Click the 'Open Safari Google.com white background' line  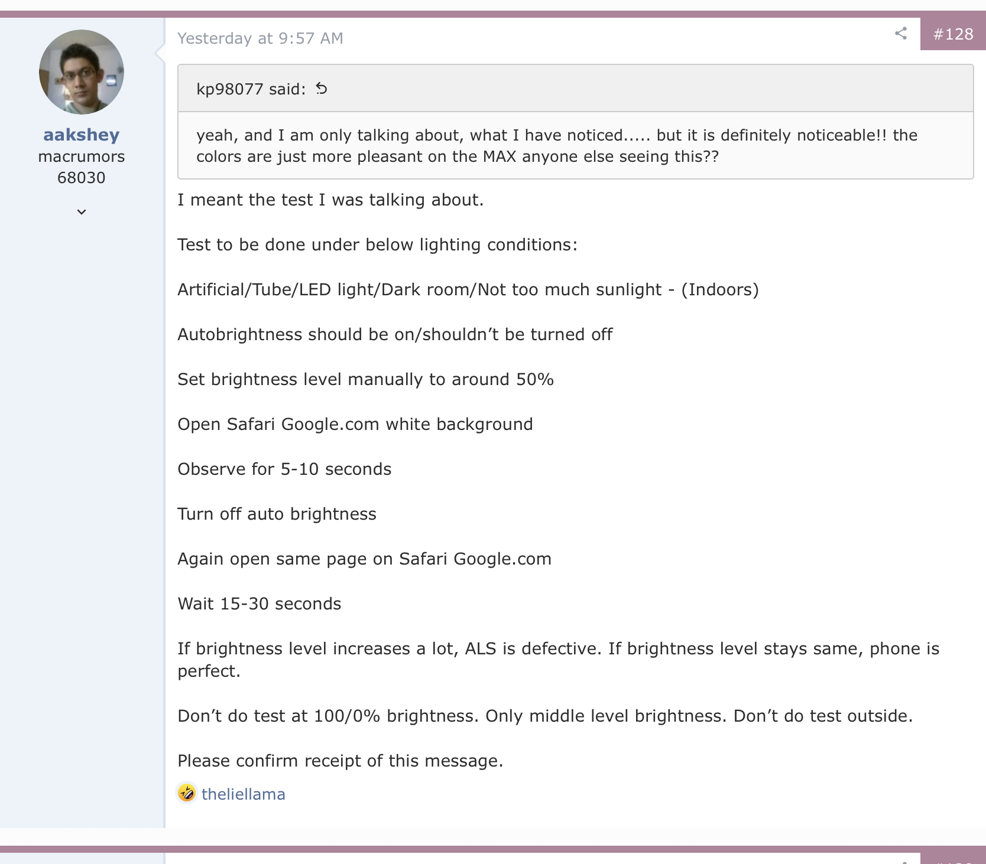point(355,424)
